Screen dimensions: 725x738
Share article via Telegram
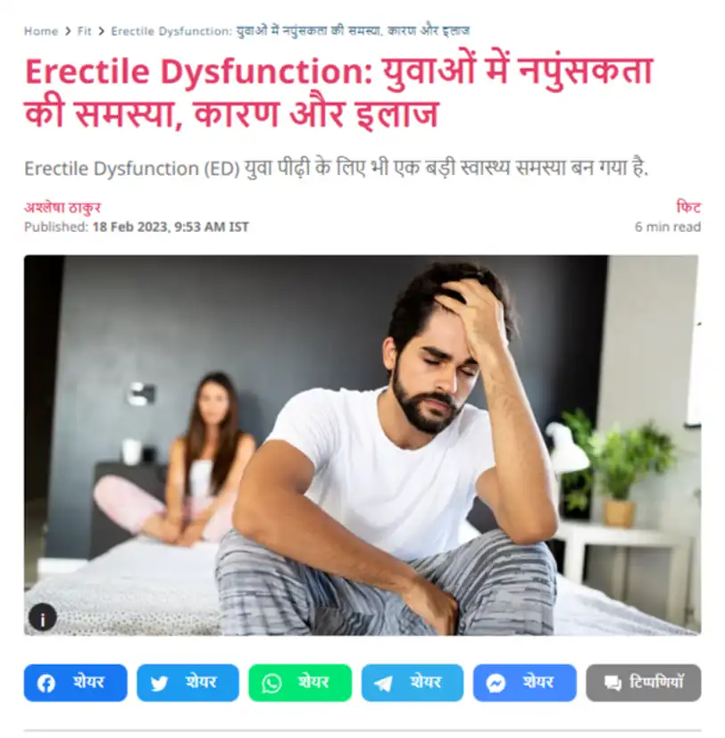click(x=412, y=683)
